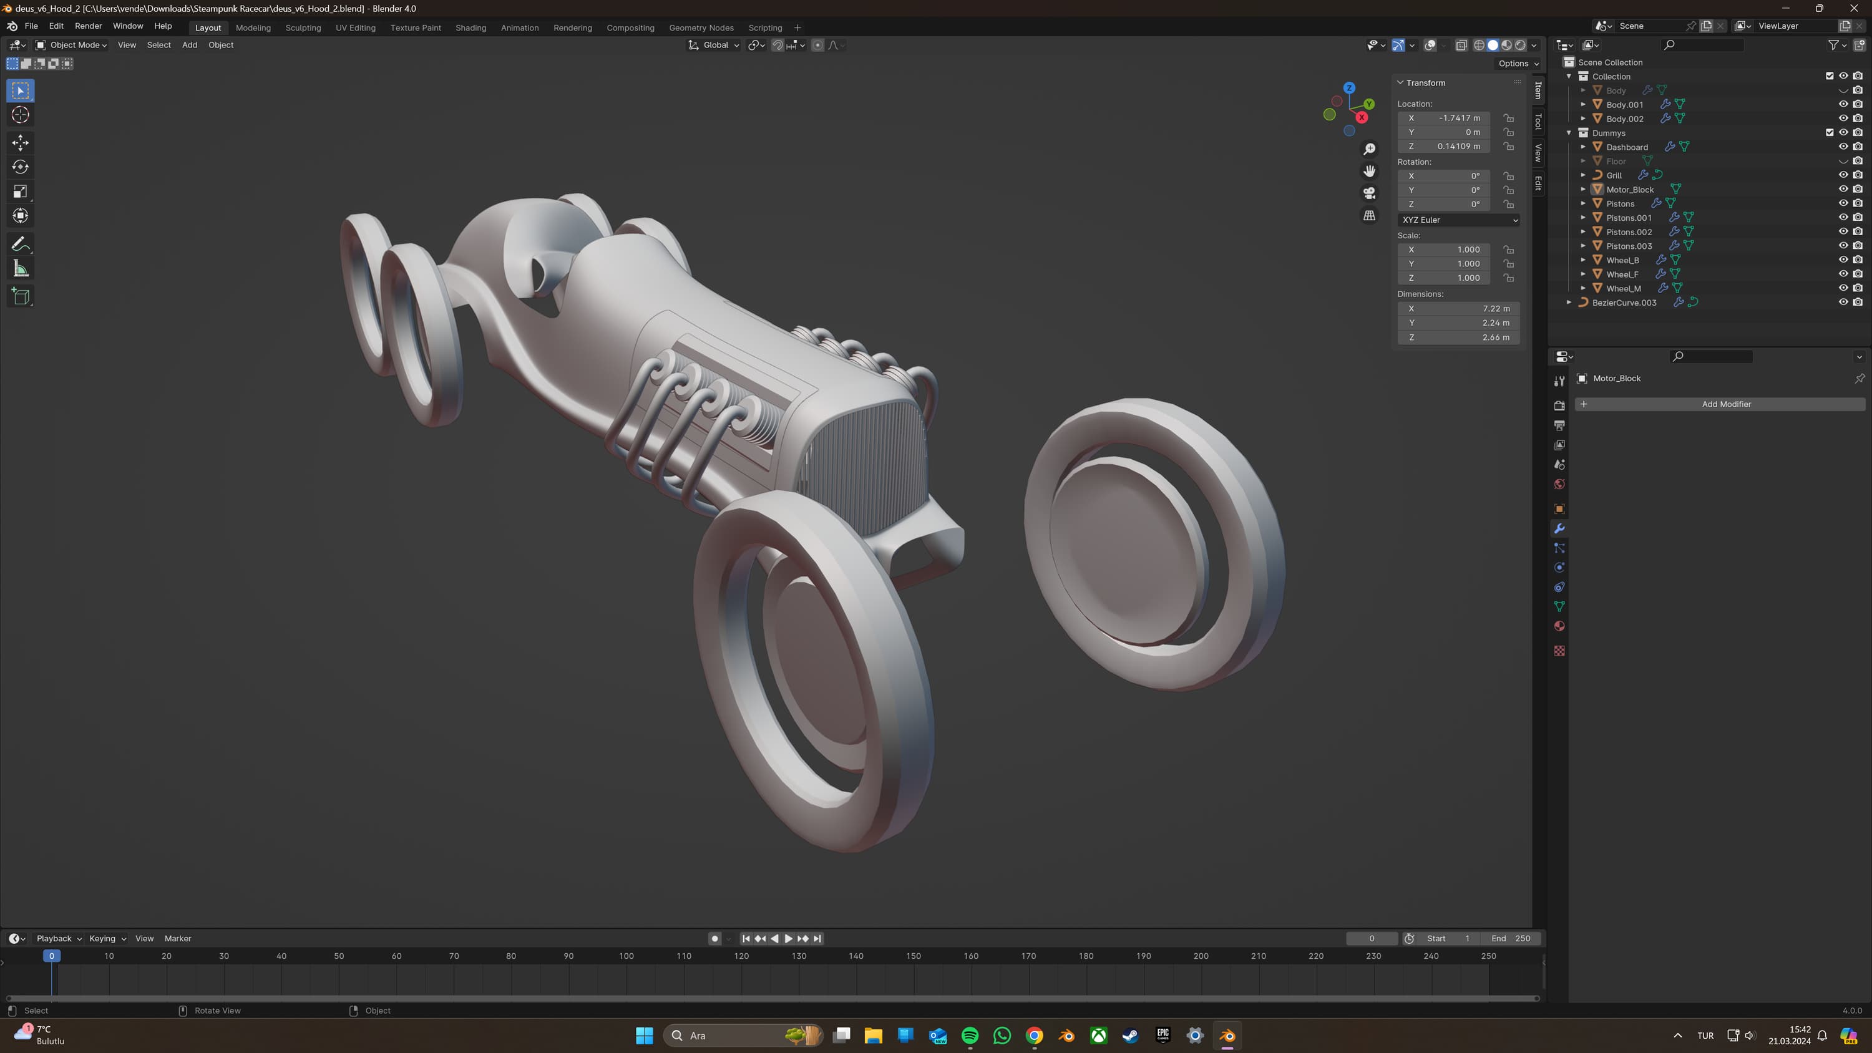The height and width of the screenshot is (1053, 1872).
Task: Activate the Measure tool
Action: pos(21,269)
